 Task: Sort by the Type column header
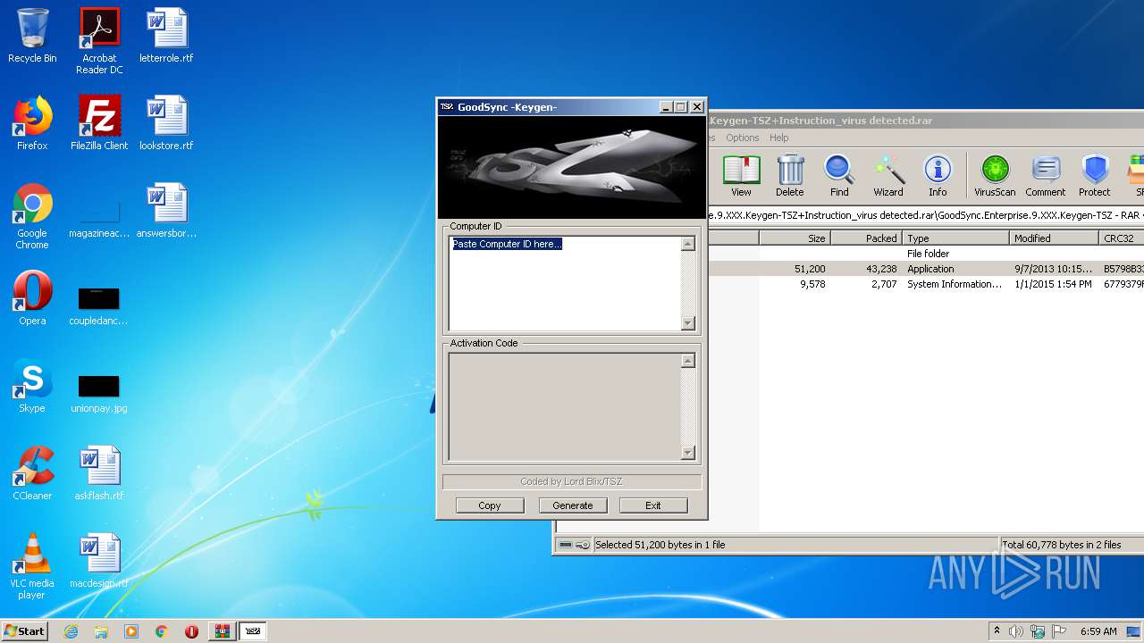click(x=955, y=238)
